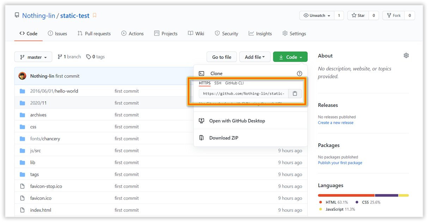Image resolution: width=428 pixels, height=222 pixels.
Task: Select SSH clone option
Action: click(x=218, y=83)
